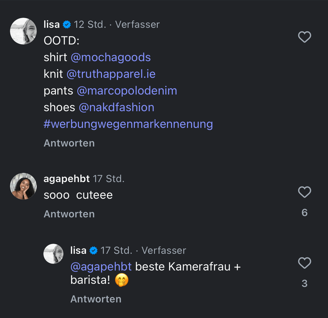The image size is (328, 318).
Task: Like lisa's reply about the Kamerafrau
Action: click(x=304, y=263)
